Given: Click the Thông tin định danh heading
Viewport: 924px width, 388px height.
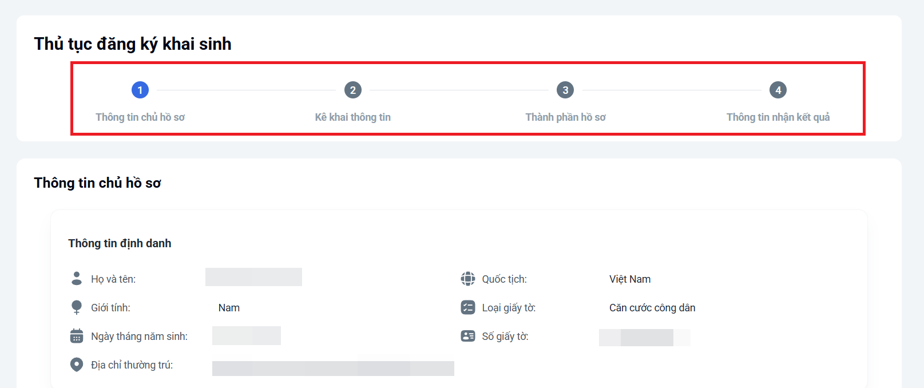Looking at the screenshot, I should 119,243.
